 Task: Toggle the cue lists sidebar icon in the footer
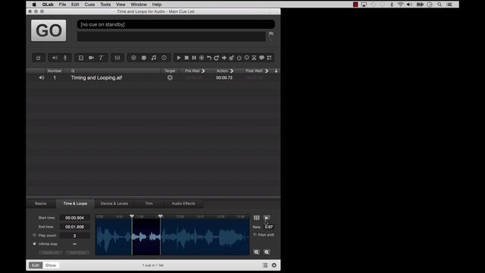pos(265,265)
